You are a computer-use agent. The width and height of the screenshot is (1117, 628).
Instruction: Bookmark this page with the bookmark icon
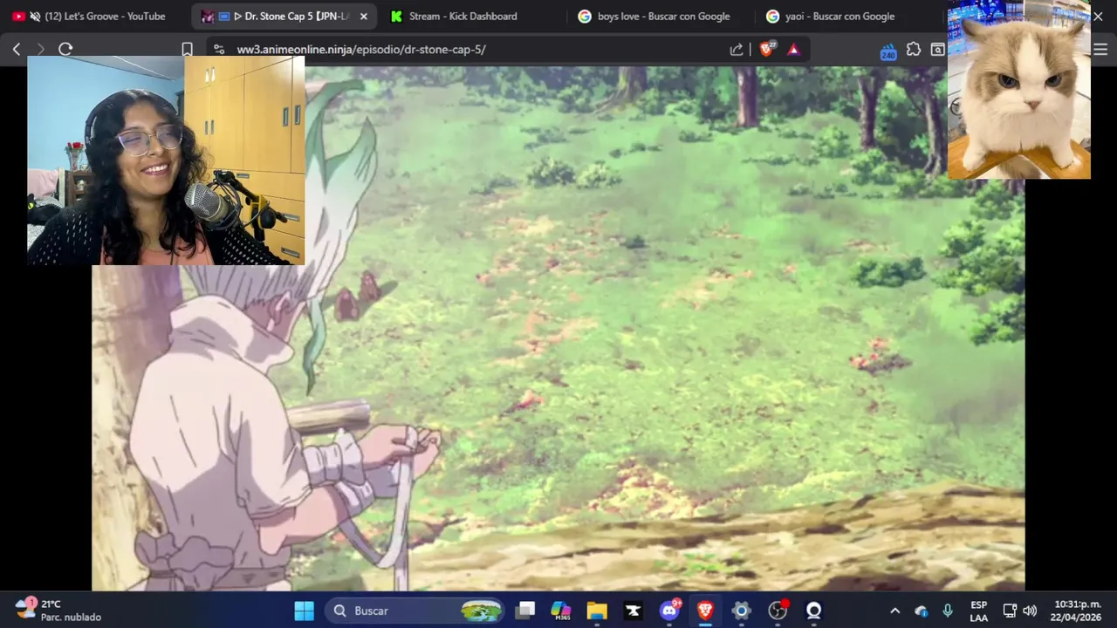click(x=187, y=49)
